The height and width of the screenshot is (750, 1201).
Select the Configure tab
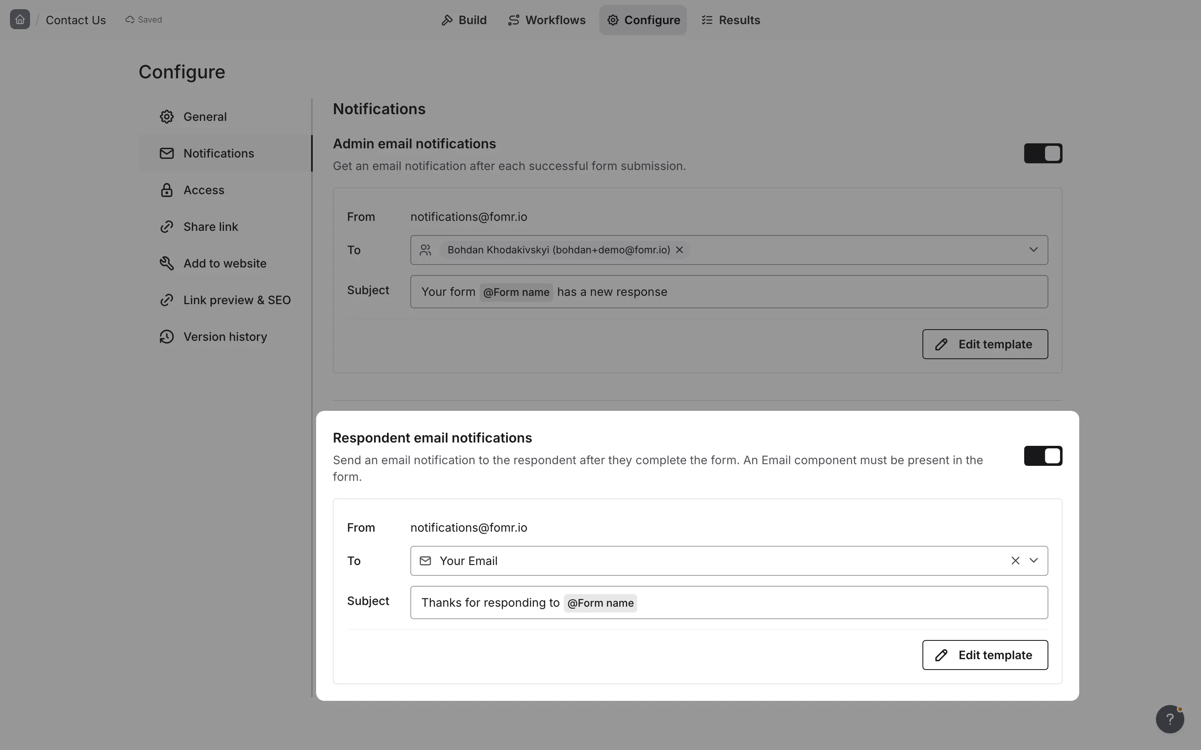(643, 20)
